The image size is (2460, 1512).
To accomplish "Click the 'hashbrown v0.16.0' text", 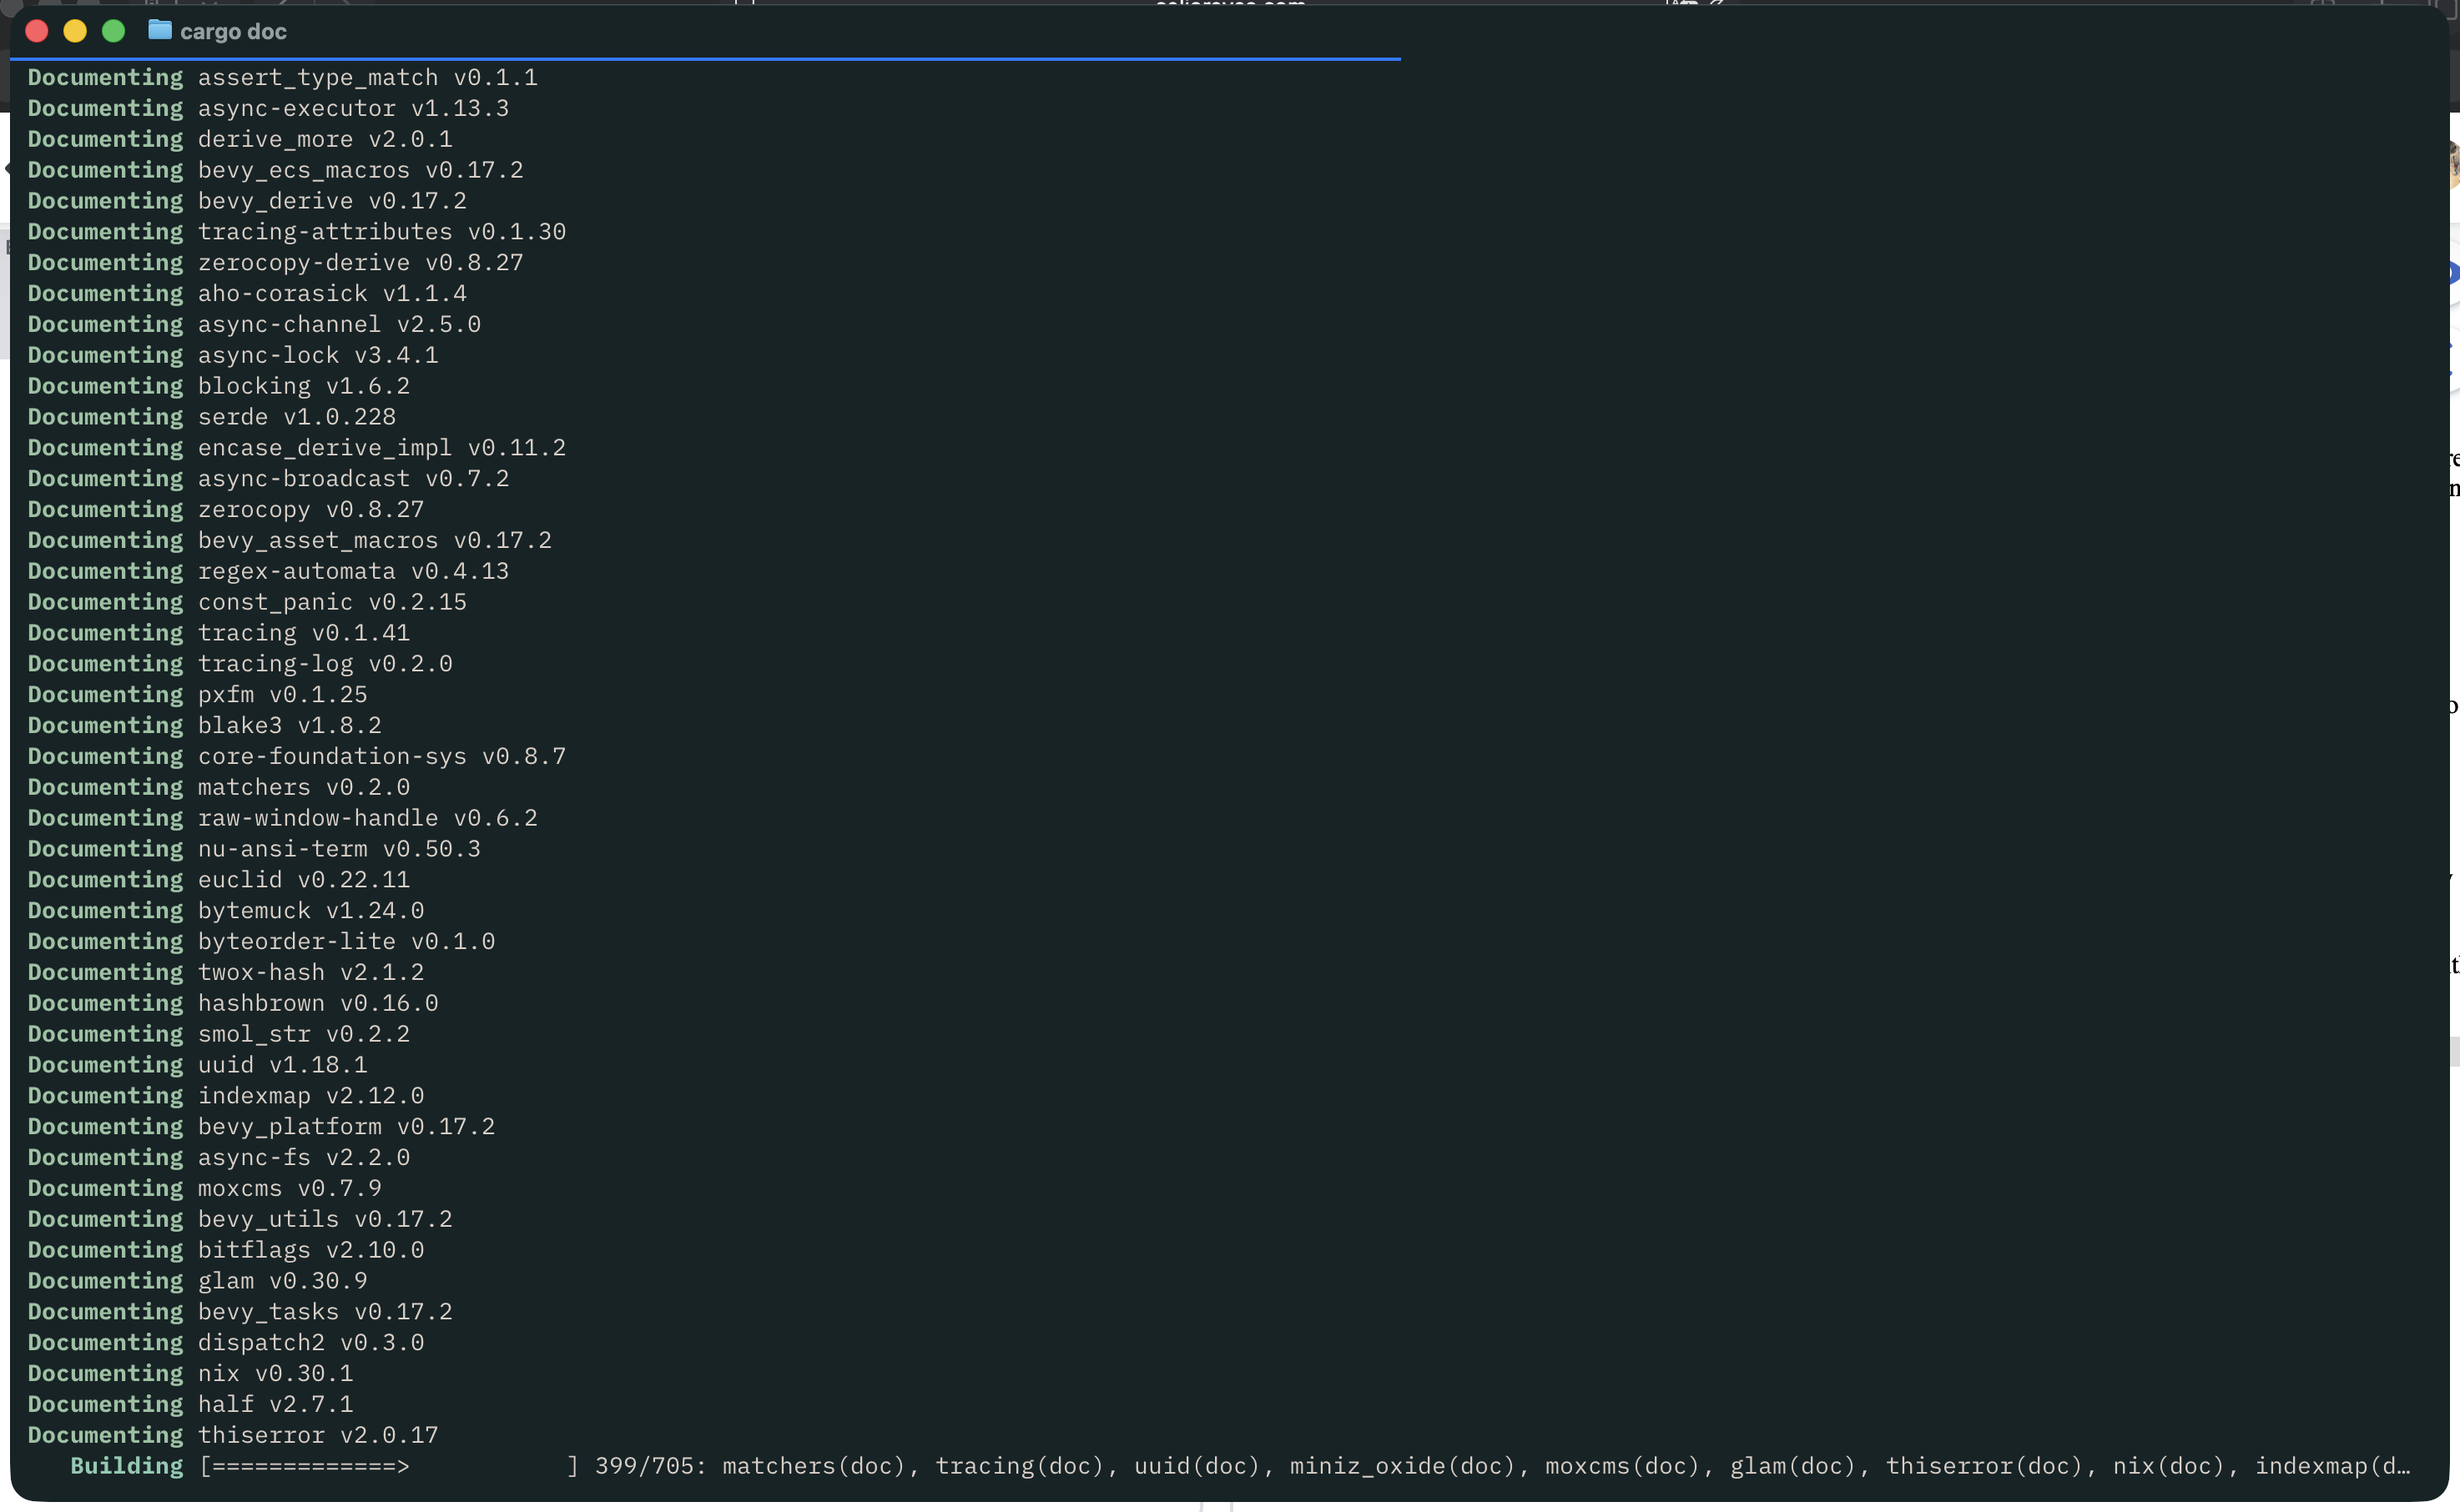I will pos(318,1003).
